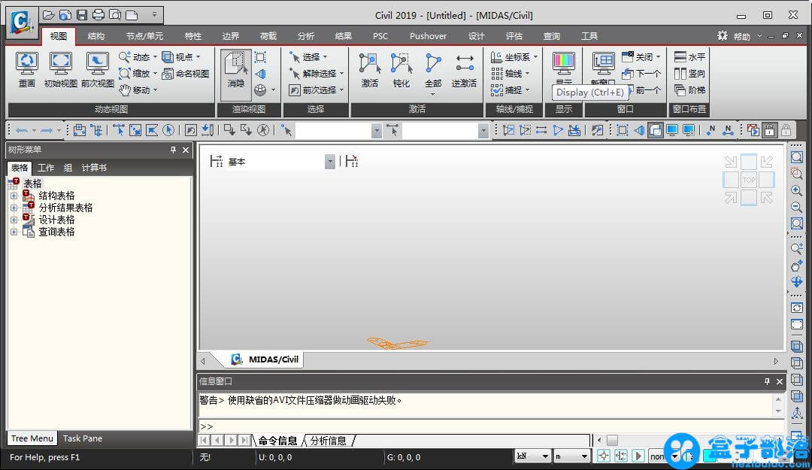Image resolution: width=812 pixels, height=470 pixels.
Task: Toggle the pin on 树形菜单 panel
Action: 174,150
